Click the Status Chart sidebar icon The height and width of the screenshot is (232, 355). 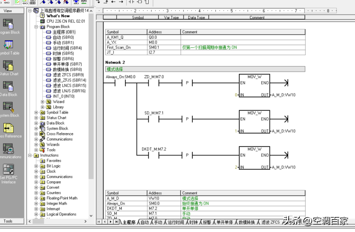pos(8,65)
